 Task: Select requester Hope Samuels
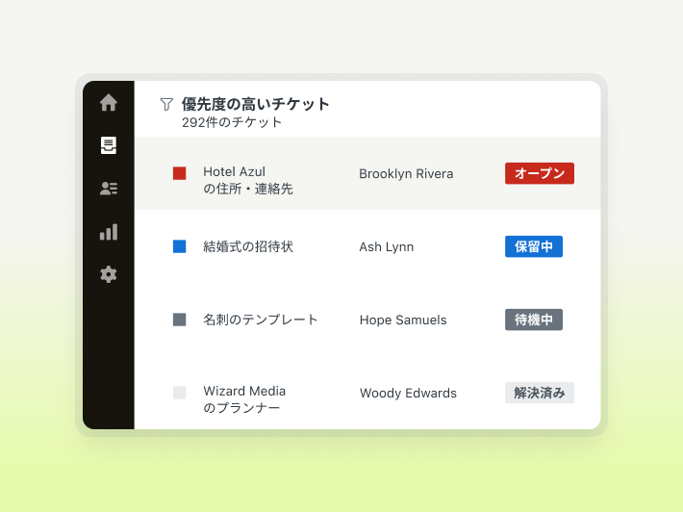pyautogui.click(x=403, y=320)
